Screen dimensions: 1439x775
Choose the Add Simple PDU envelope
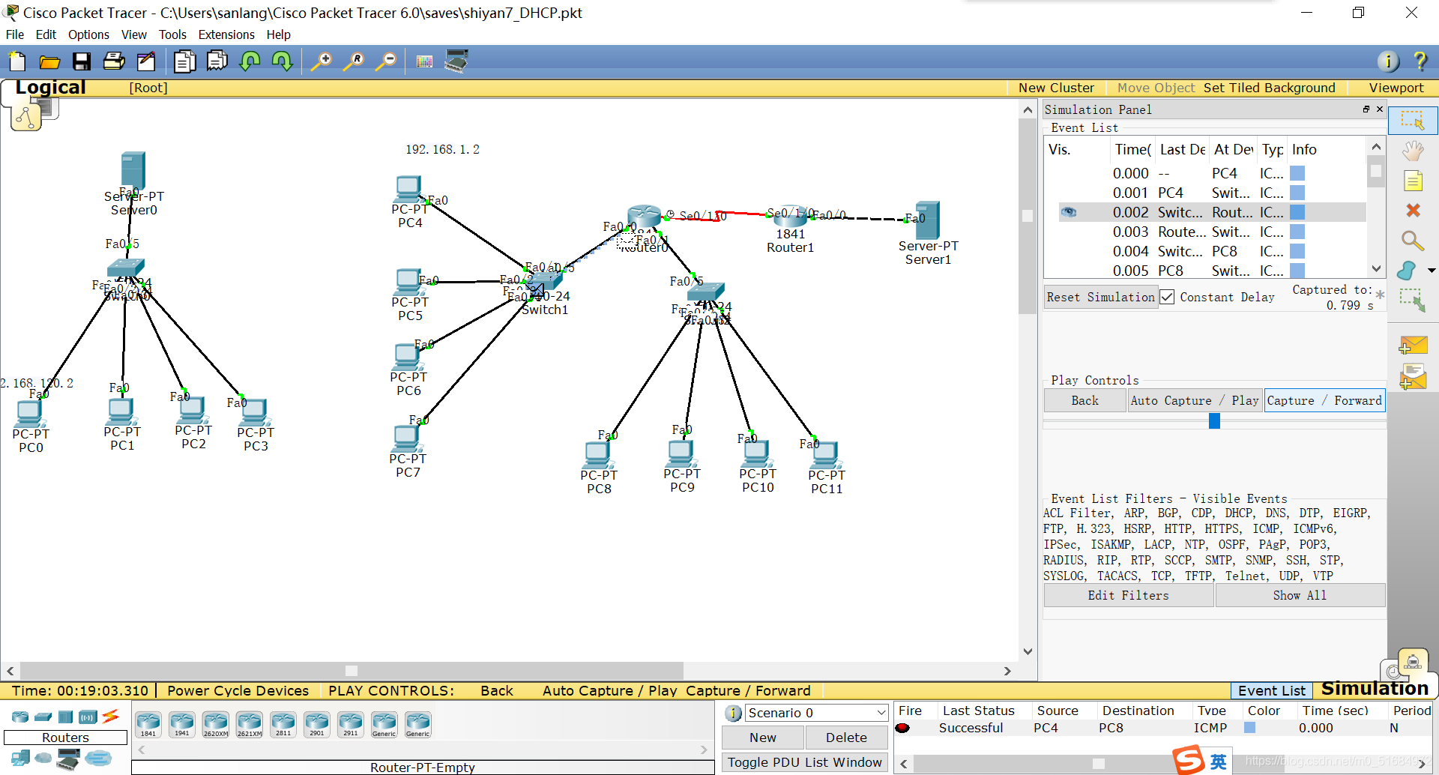1413,346
